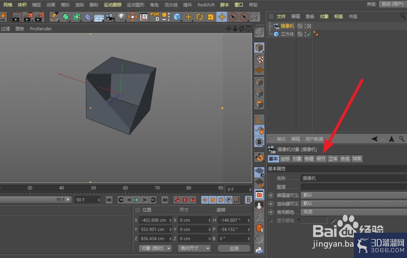407x258 pixels.
Task: Open the Redshift menu
Action: [206, 5]
